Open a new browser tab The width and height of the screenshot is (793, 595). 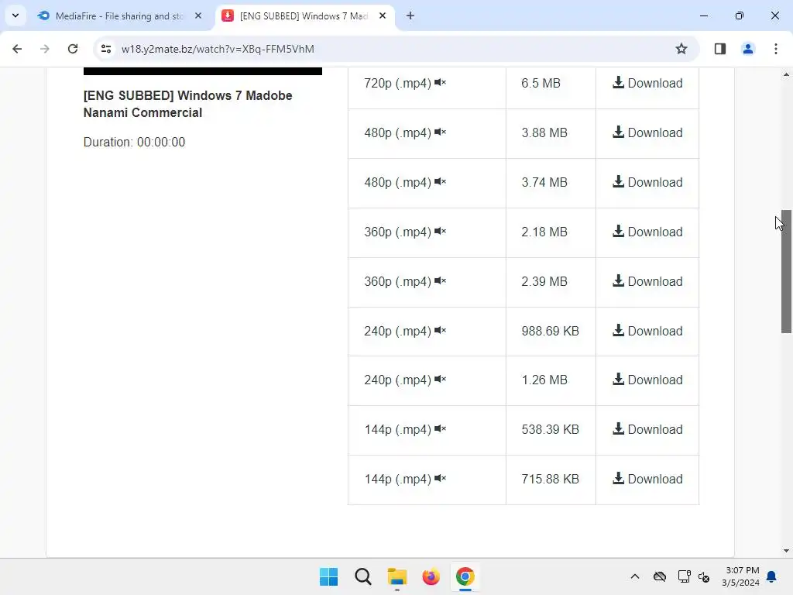(410, 16)
